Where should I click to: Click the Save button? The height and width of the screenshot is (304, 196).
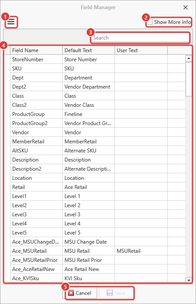[x=116, y=293]
